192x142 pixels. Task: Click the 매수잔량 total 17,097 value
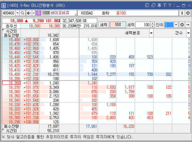[x=53, y=126]
